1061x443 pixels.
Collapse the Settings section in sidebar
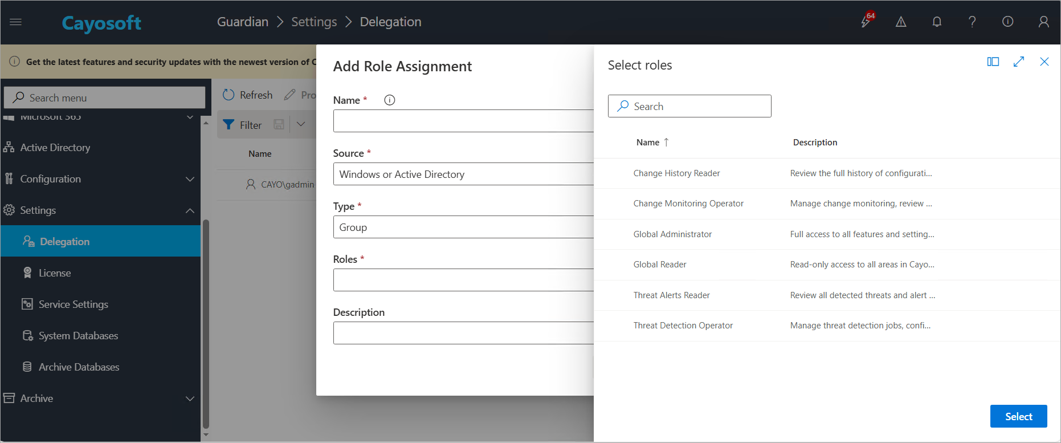point(190,210)
